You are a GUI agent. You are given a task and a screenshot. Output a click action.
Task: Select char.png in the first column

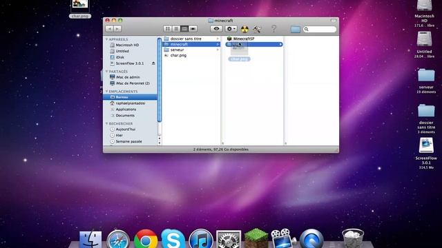[x=191, y=55]
